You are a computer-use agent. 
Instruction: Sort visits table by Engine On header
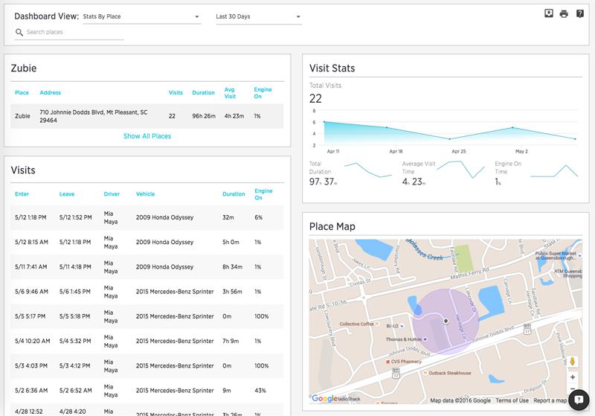(x=263, y=194)
